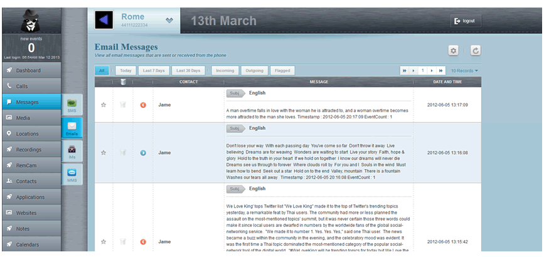Star the first email from Jame
Screen dimensions: 544x257
pos(104,105)
